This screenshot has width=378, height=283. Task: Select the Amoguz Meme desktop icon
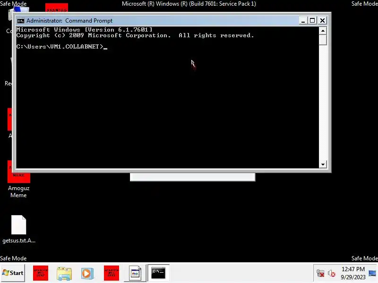(18, 179)
